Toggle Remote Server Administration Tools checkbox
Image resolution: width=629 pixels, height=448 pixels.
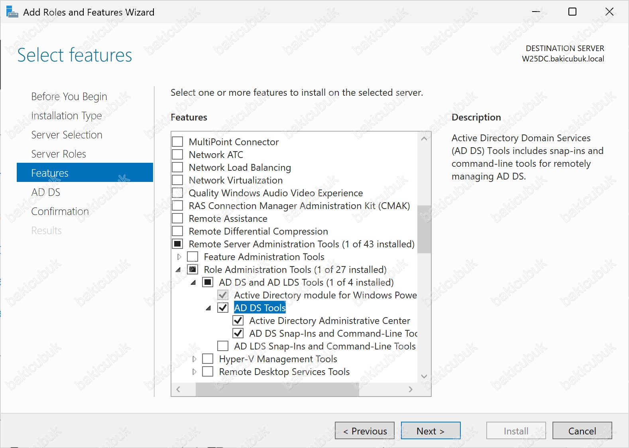177,244
